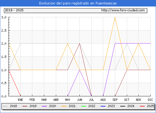Click the purple 2020 point at SEP 2.0
The height and width of the screenshot is (113, 156).
click(115, 44)
